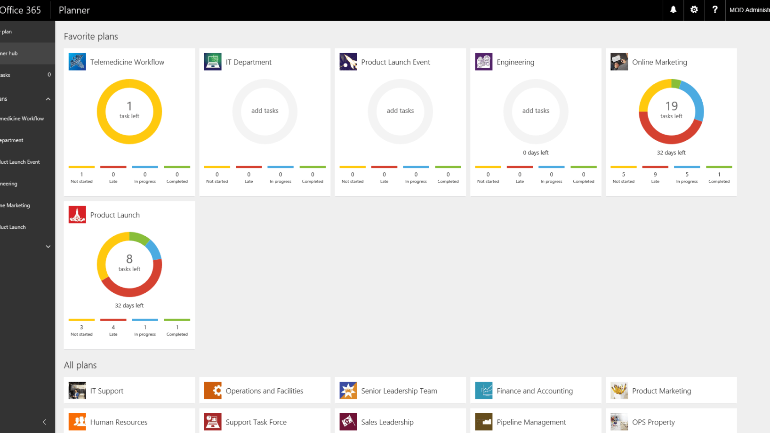
Task: Open the Telemedicine Workflow plan title
Action: coord(127,62)
